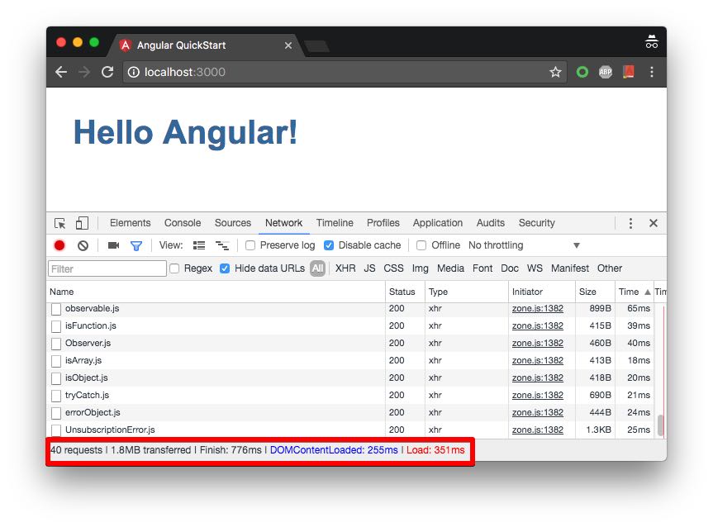The width and height of the screenshot is (713, 527).
Task: Check the observable.js row checkbox
Action: coord(56,309)
